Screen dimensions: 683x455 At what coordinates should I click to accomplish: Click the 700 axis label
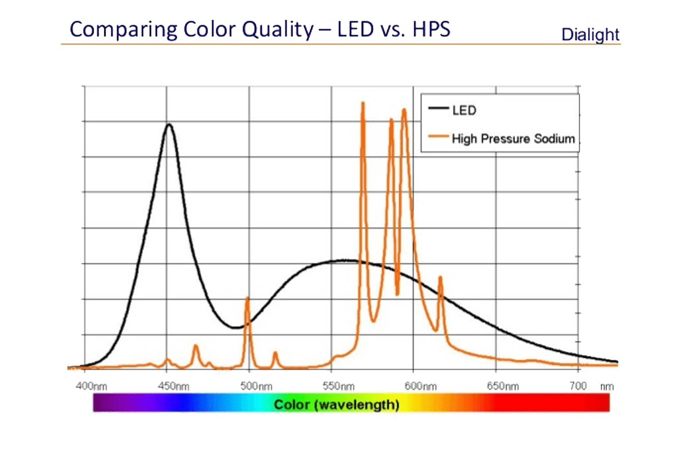[x=578, y=386]
